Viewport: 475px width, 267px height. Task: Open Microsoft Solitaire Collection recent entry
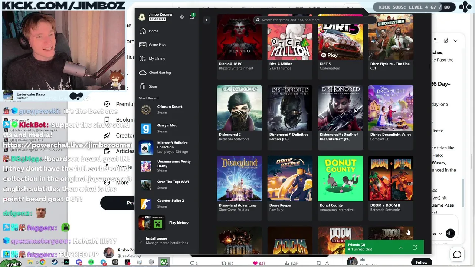coord(166,147)
